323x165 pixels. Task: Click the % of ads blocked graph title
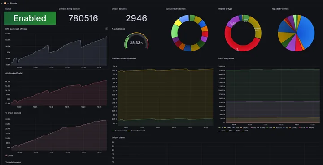(13, 113)
